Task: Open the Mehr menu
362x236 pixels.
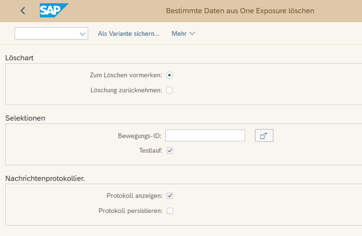Action: pos(183,34)
